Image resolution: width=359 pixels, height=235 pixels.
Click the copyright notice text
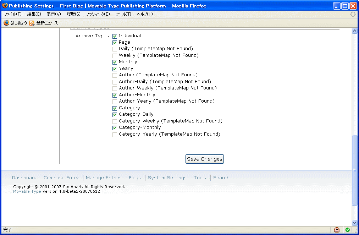pos(69,187)
